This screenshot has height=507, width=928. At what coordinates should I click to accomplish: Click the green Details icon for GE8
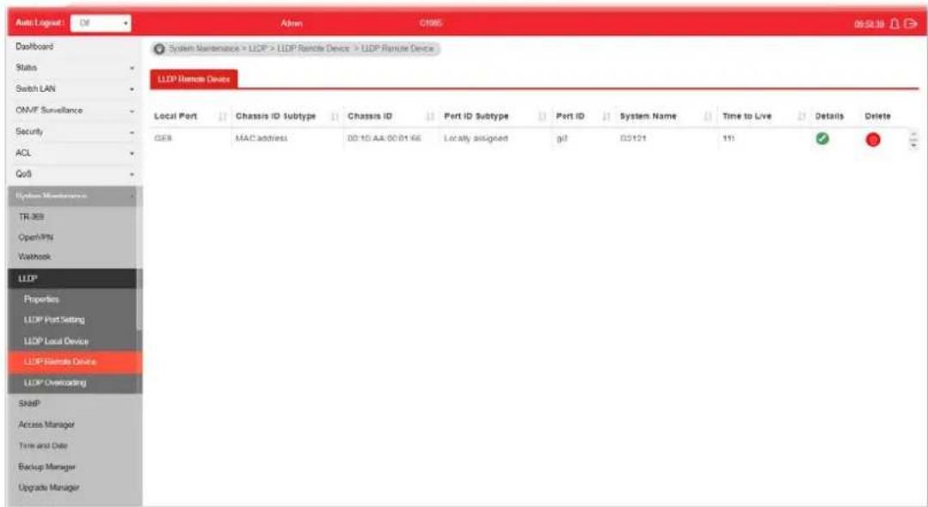822,139
